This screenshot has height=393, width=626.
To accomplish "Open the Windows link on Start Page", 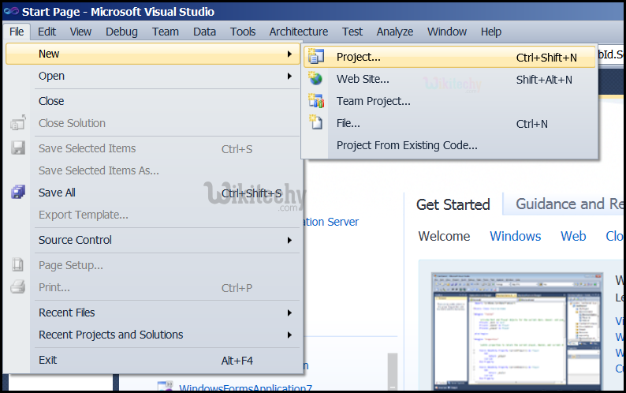I will point(516,236).
